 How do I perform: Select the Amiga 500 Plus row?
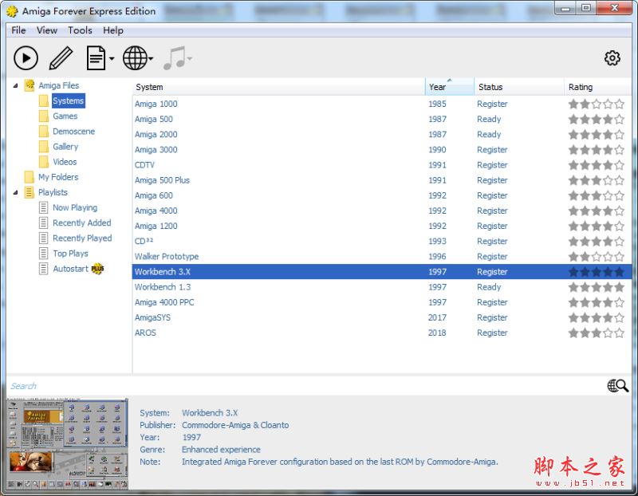point(382,180)
